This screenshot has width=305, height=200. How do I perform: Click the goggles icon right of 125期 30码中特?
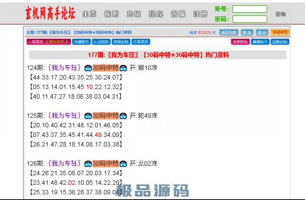click(x=123, y=116)
